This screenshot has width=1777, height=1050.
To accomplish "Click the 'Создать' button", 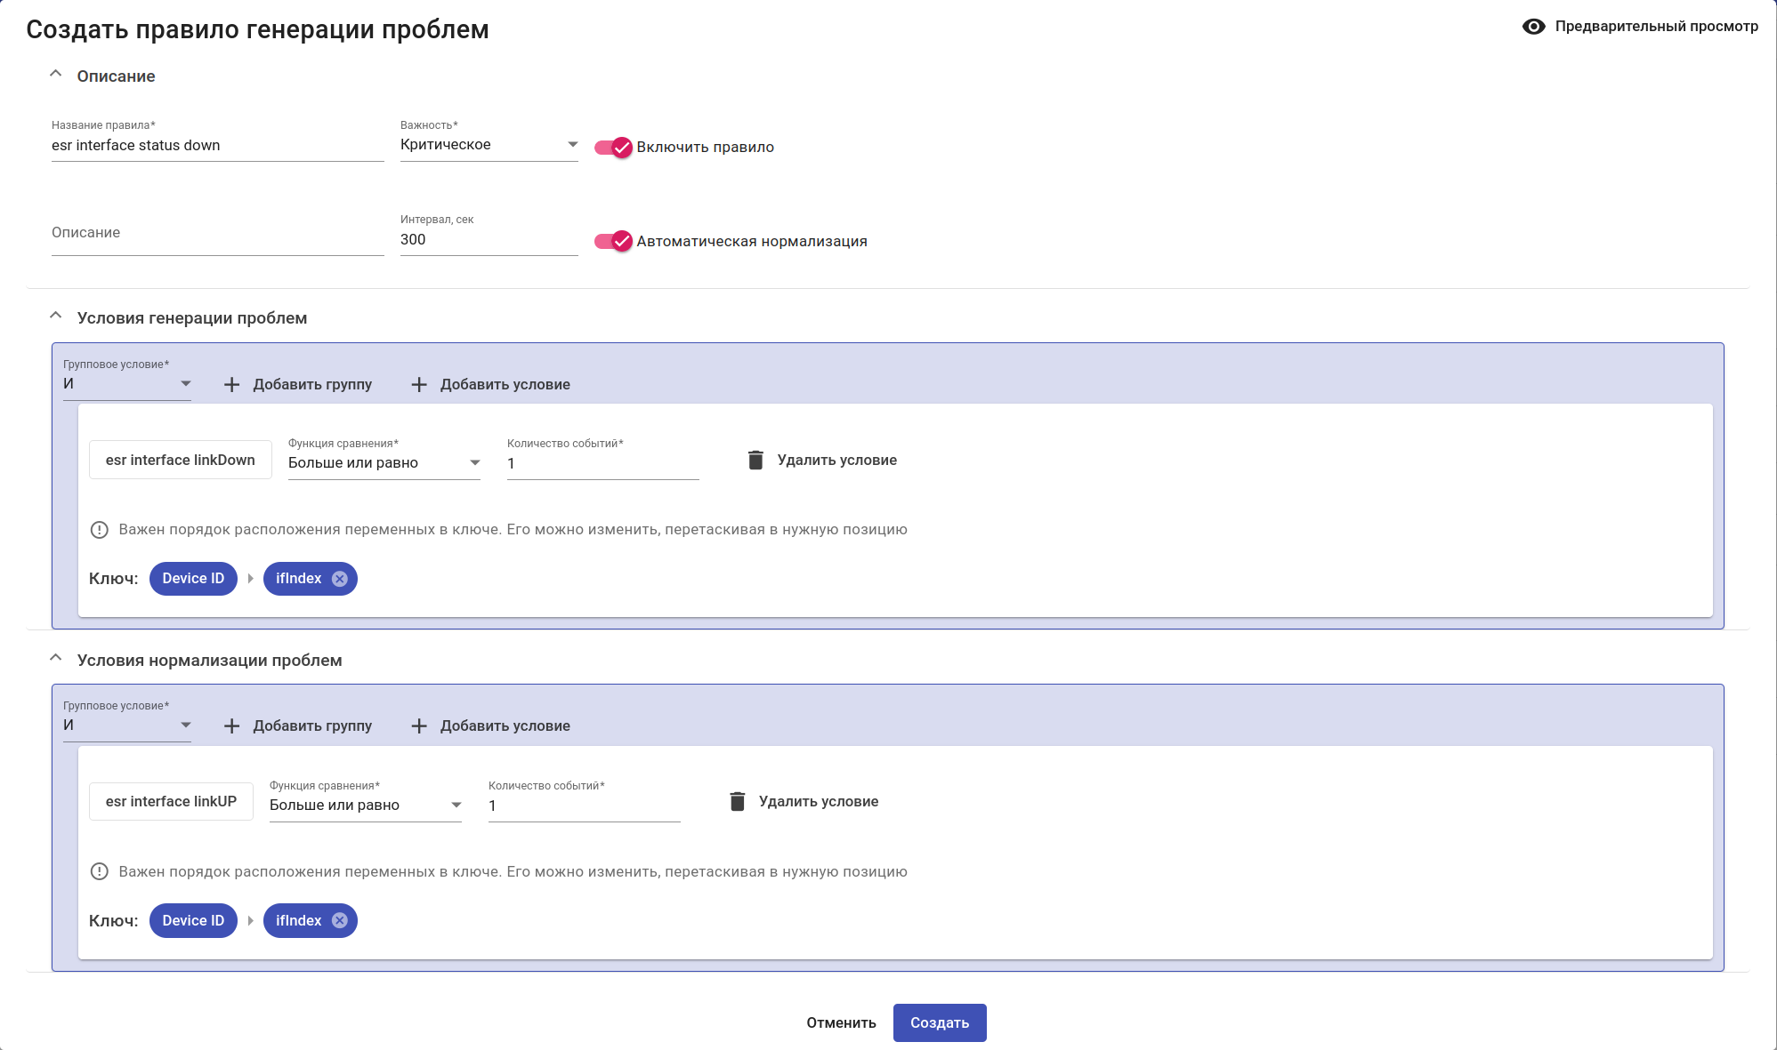I will tap(939, 1022).
